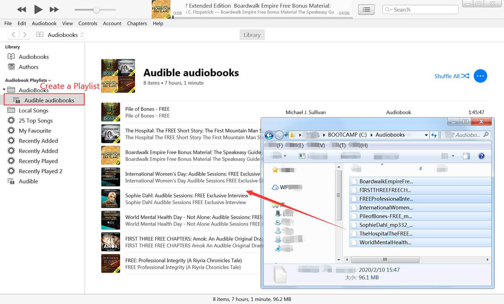Select the BoardwalkEmpireFre... file
This screenshot has width=504, height=304.
click(420, 181)
